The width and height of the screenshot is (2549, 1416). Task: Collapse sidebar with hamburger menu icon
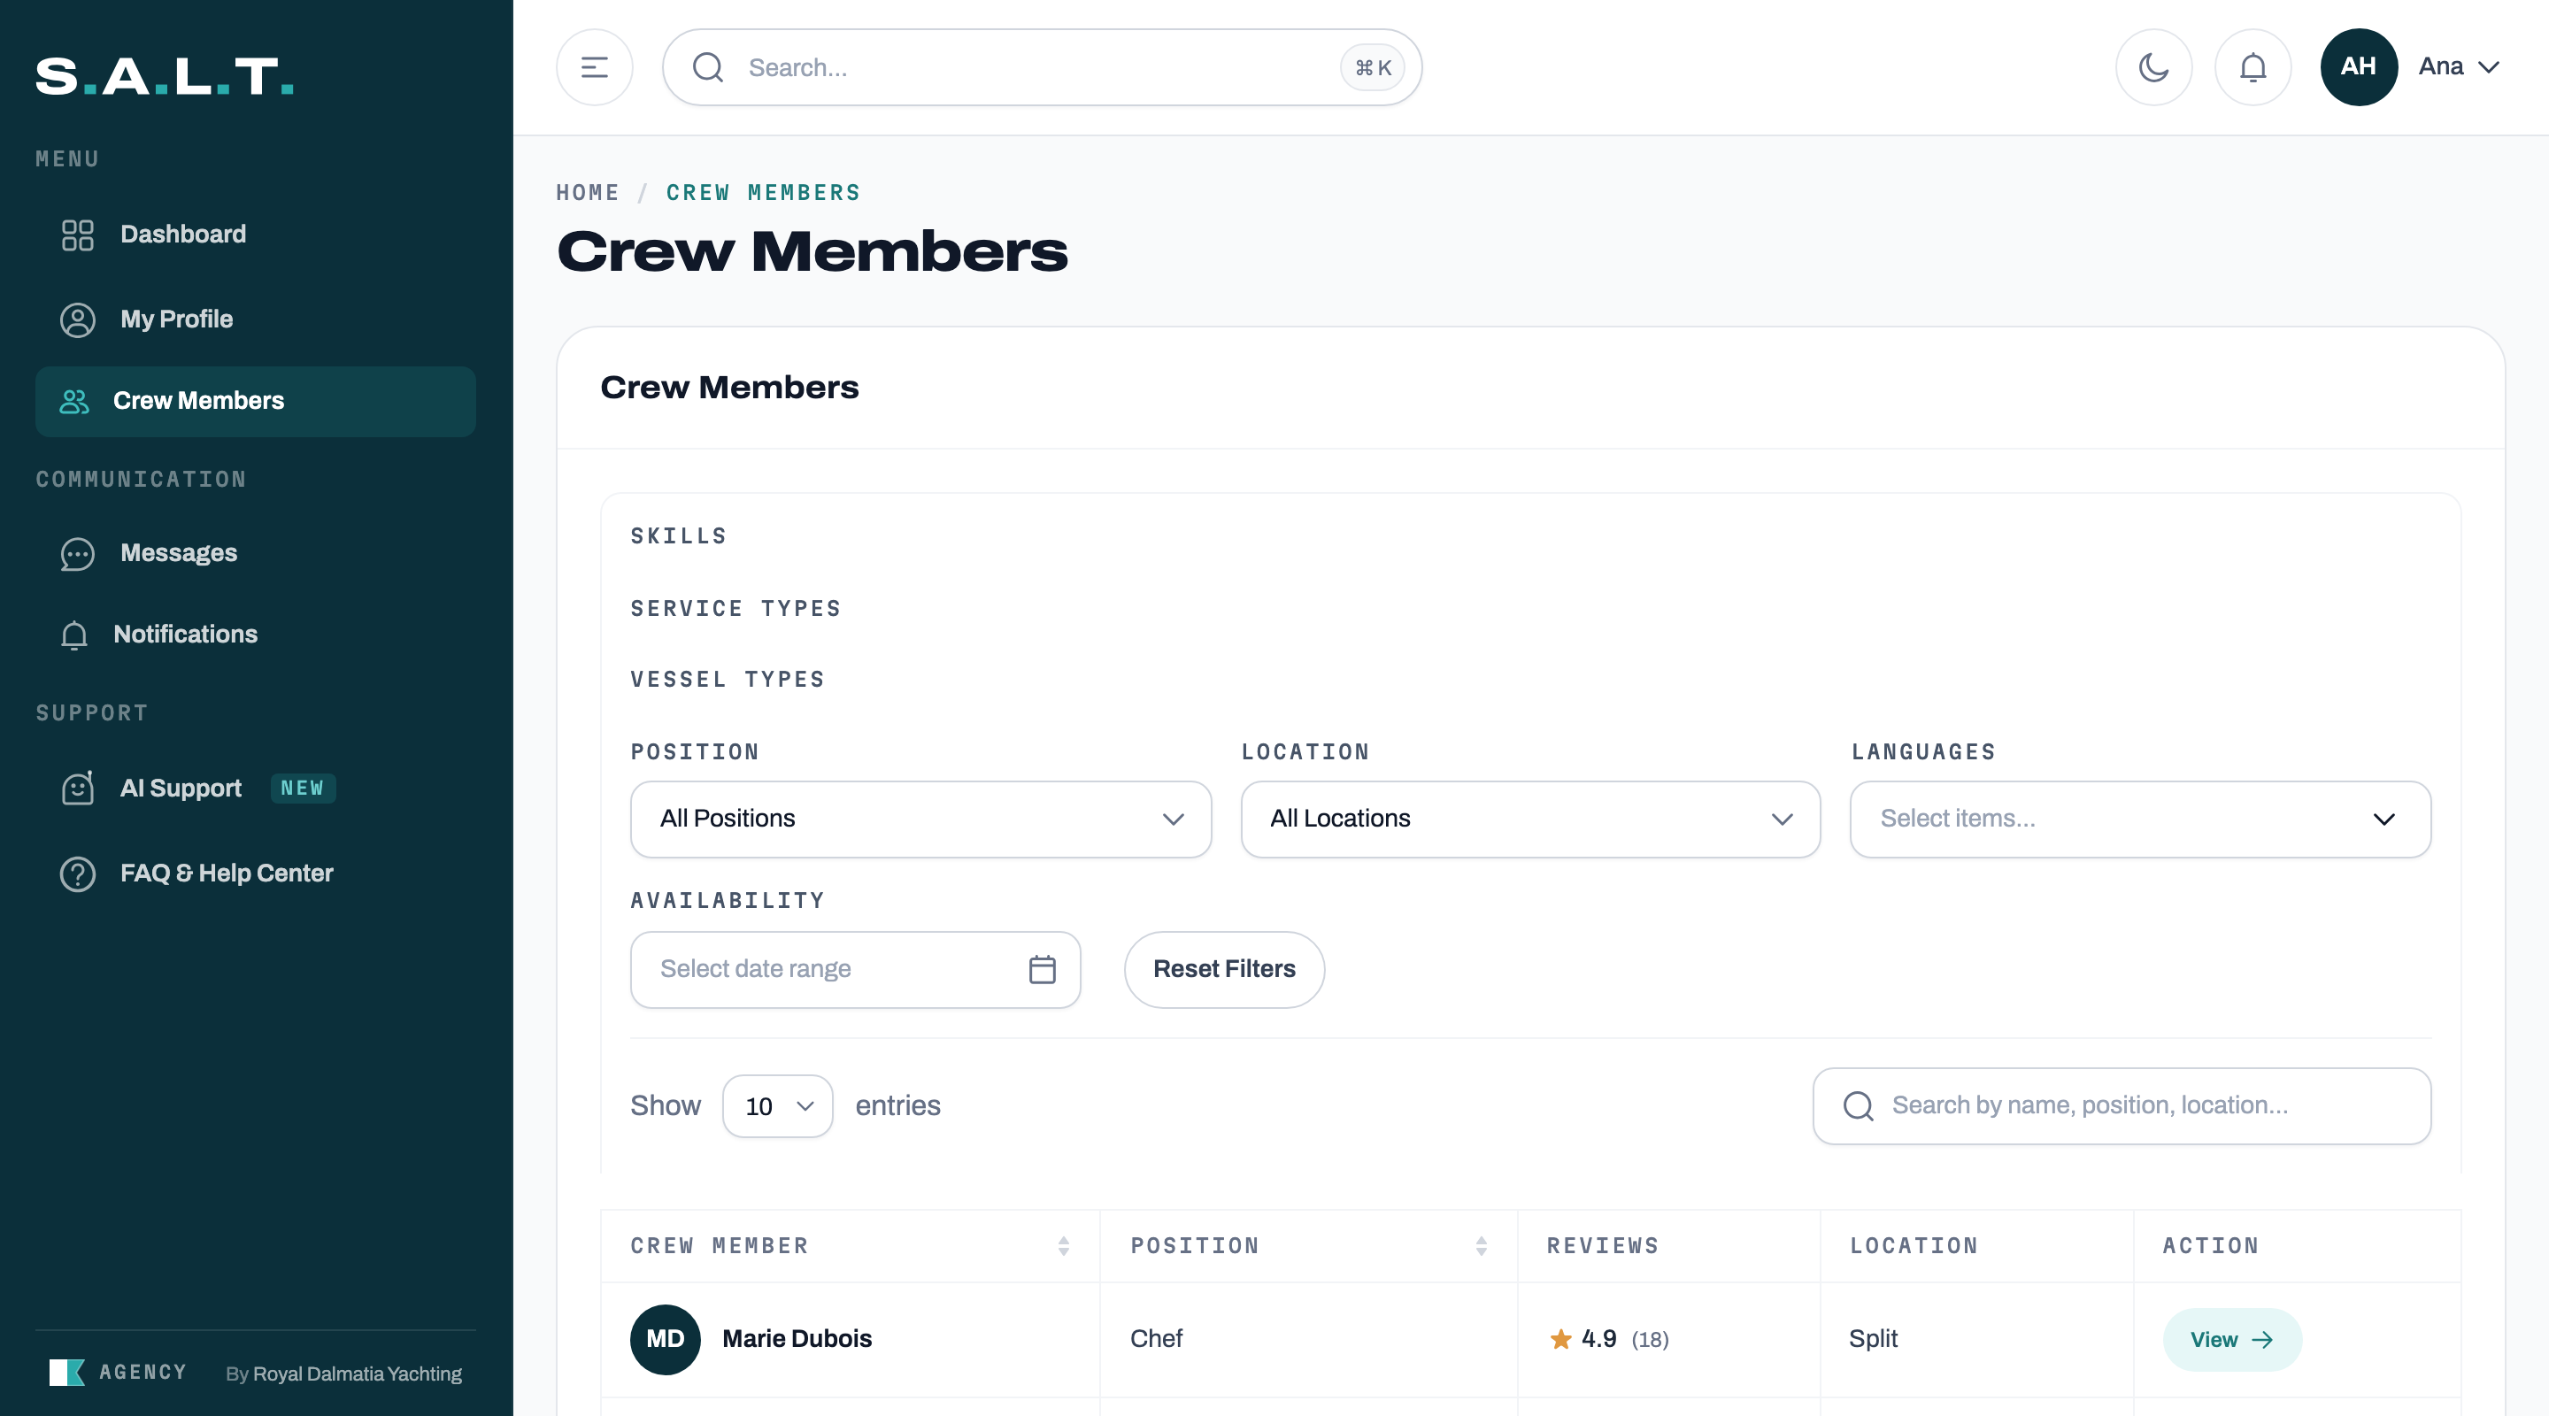tap(594, 67)
